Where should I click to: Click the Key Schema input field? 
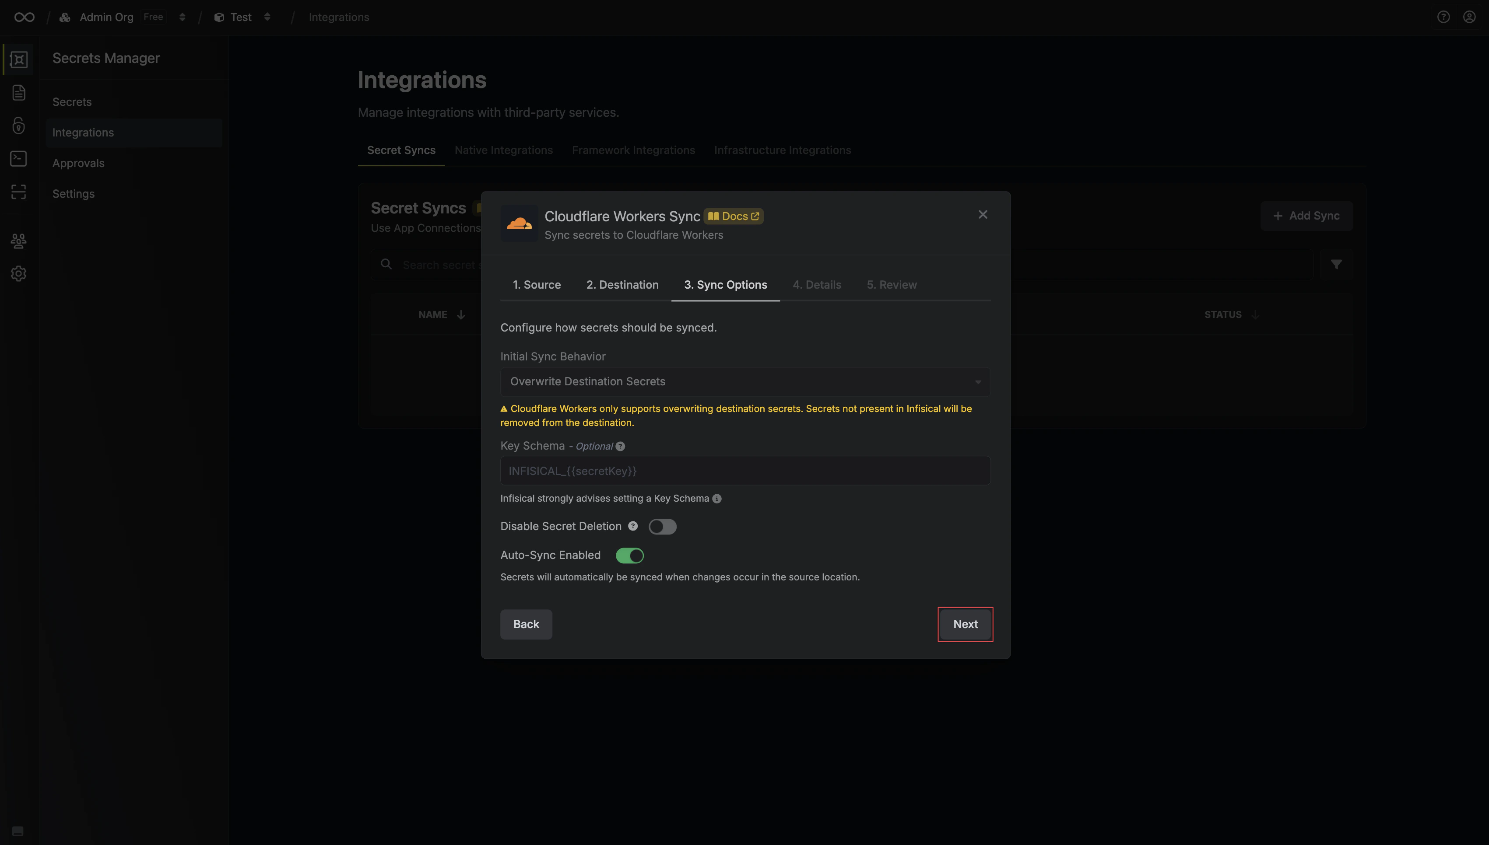(x=745, y=471)
